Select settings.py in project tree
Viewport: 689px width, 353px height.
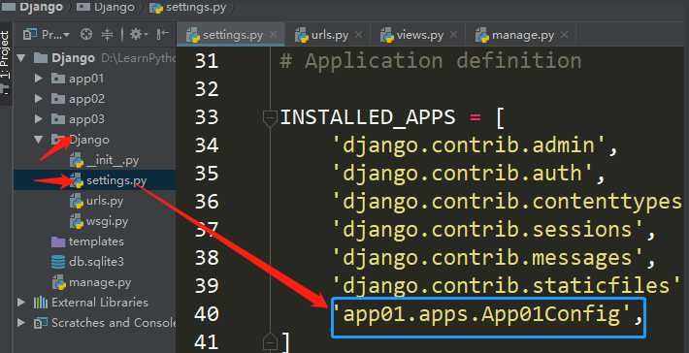116,180
